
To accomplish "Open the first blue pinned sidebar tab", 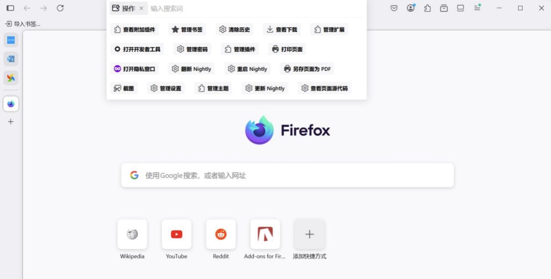I will [x=11, y=40].
